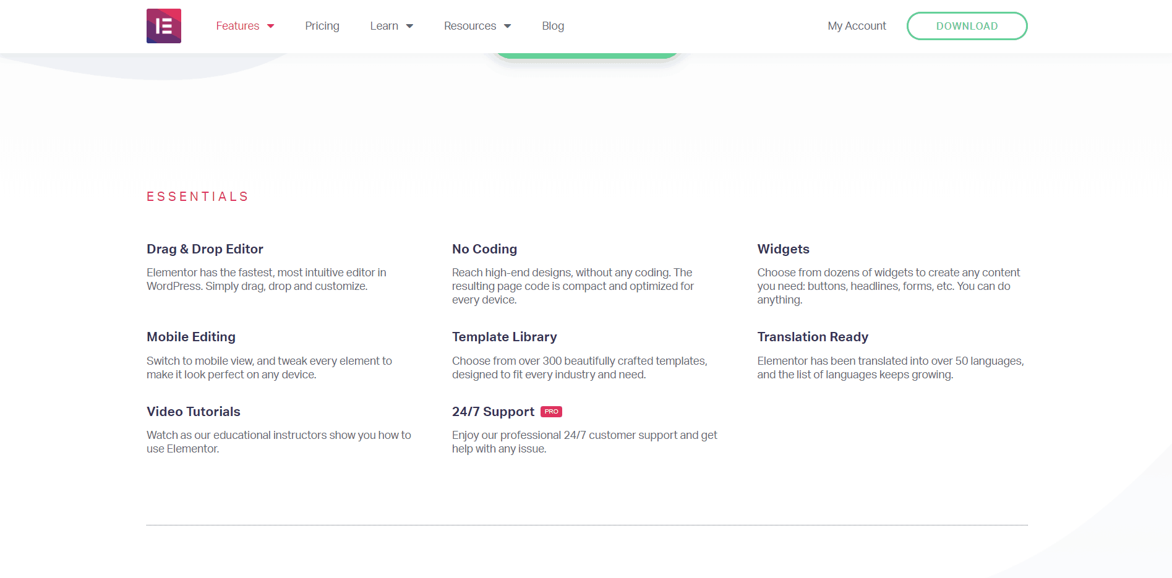
Task: Click the 'translated into over 50 languages' text
Action: (x=891, y=368)
